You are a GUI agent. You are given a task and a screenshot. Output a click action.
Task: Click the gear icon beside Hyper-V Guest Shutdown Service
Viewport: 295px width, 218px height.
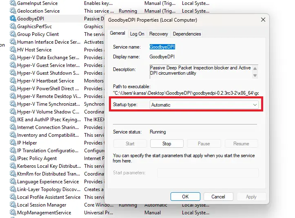[13, 73]
